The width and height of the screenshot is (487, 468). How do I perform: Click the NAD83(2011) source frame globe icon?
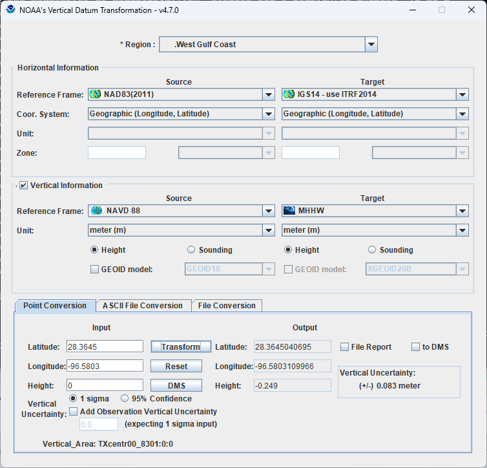coord(96,94)
